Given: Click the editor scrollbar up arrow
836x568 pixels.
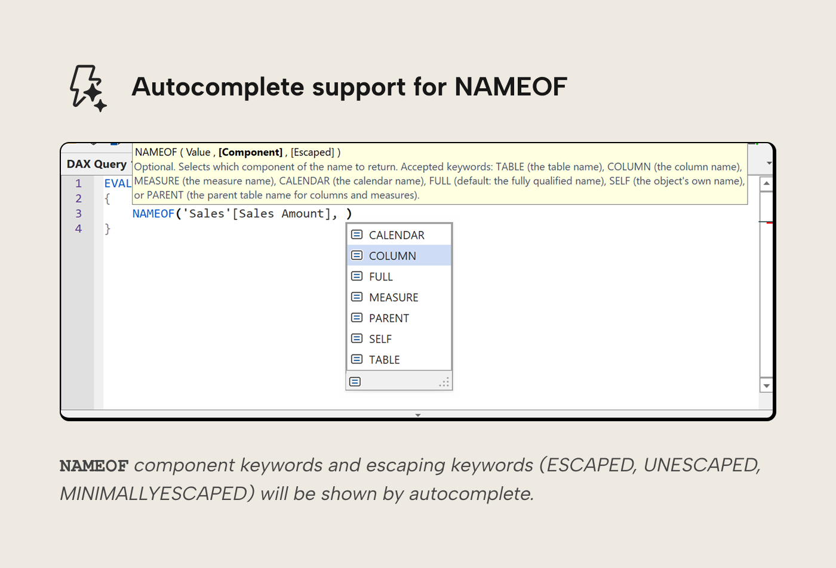Looking at the screenshot, I should (767, 184).
